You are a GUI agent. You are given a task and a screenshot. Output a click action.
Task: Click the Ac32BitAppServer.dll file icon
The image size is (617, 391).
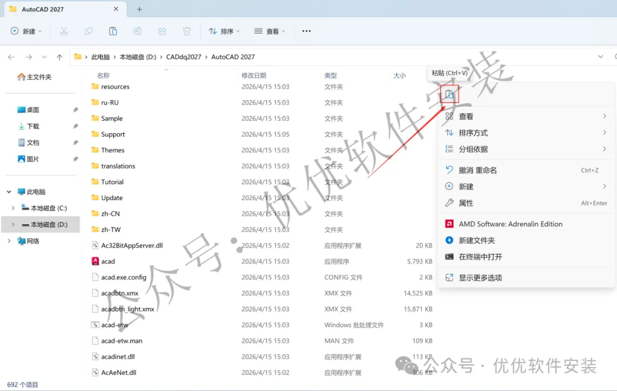[95, 245]
